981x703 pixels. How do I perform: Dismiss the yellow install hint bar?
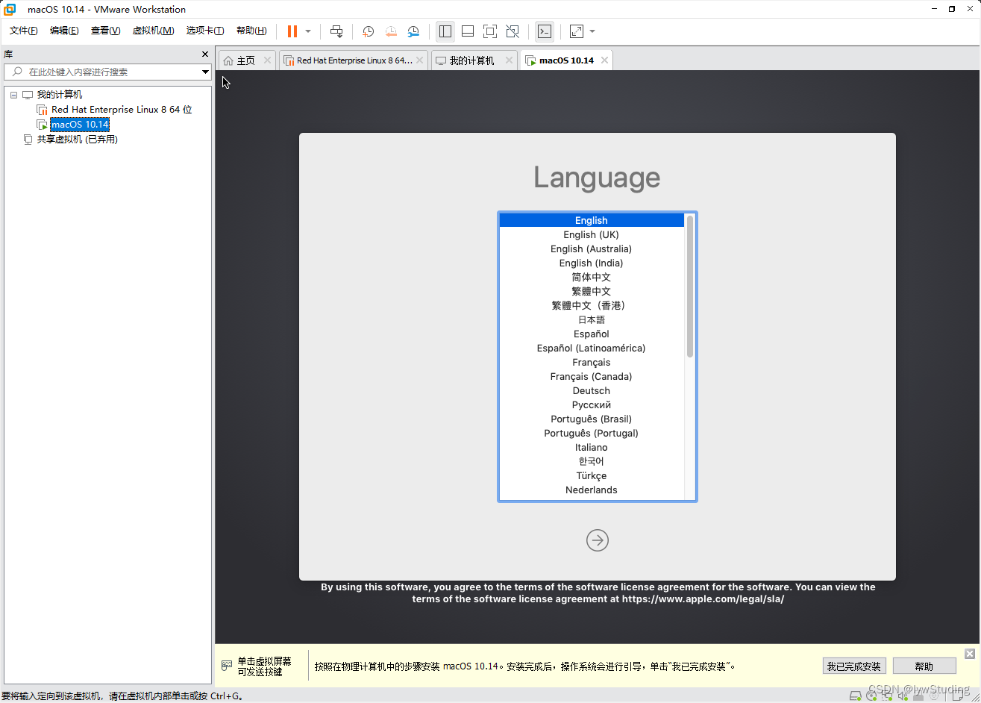pyautogui.click(x=970, y=654)
